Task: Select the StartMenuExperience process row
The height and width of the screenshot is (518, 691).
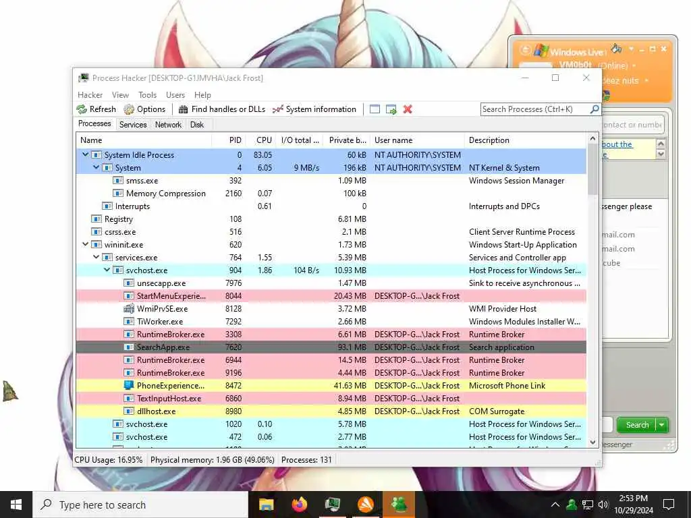Action: (x=331, y=296)
